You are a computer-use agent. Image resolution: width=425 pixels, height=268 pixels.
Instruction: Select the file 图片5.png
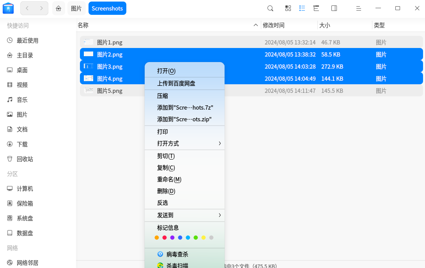click(110, 91)
